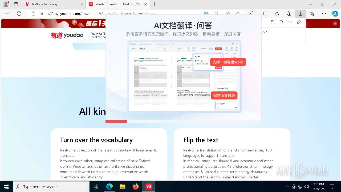Refresh the current page

[19, 14]
